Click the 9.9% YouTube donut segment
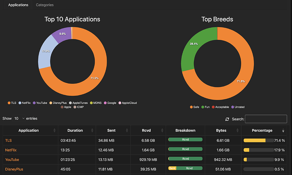Screen dimensions: 292x175 [x=63, y=34]
